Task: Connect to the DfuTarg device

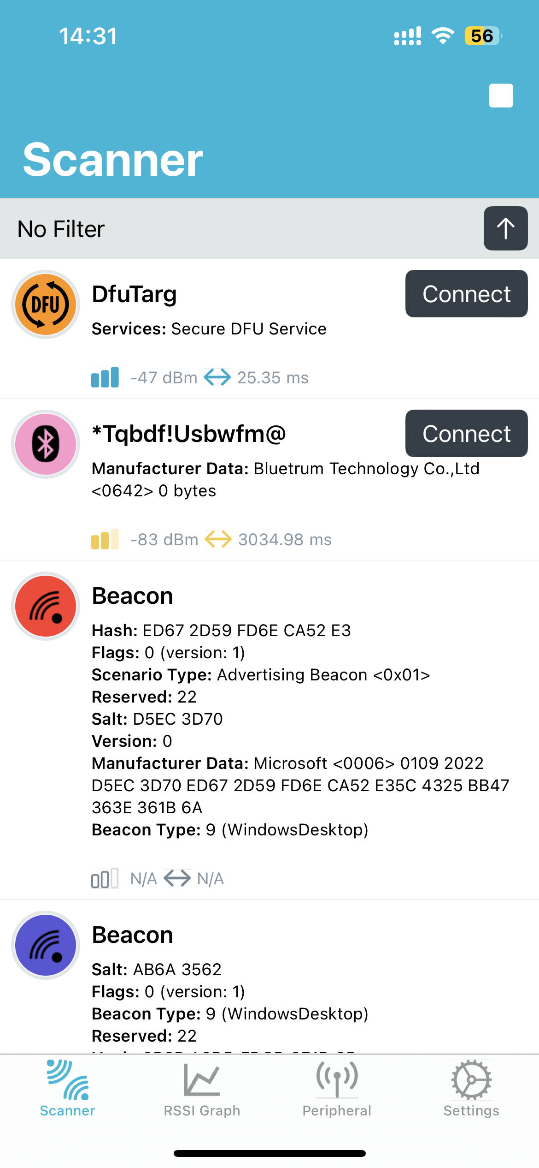Action: 466,294
